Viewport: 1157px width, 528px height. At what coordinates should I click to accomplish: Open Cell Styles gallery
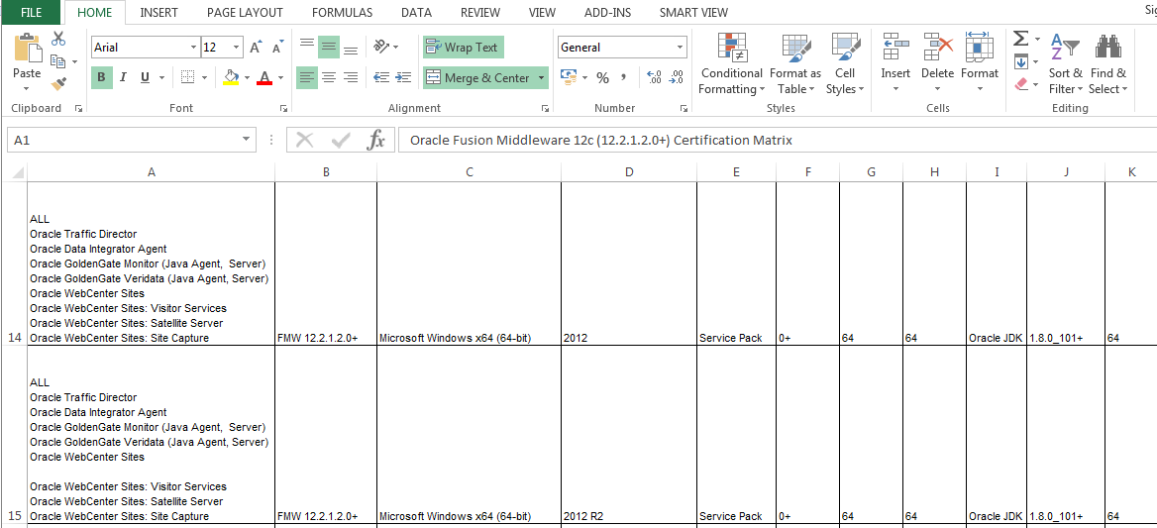point(846,64)
